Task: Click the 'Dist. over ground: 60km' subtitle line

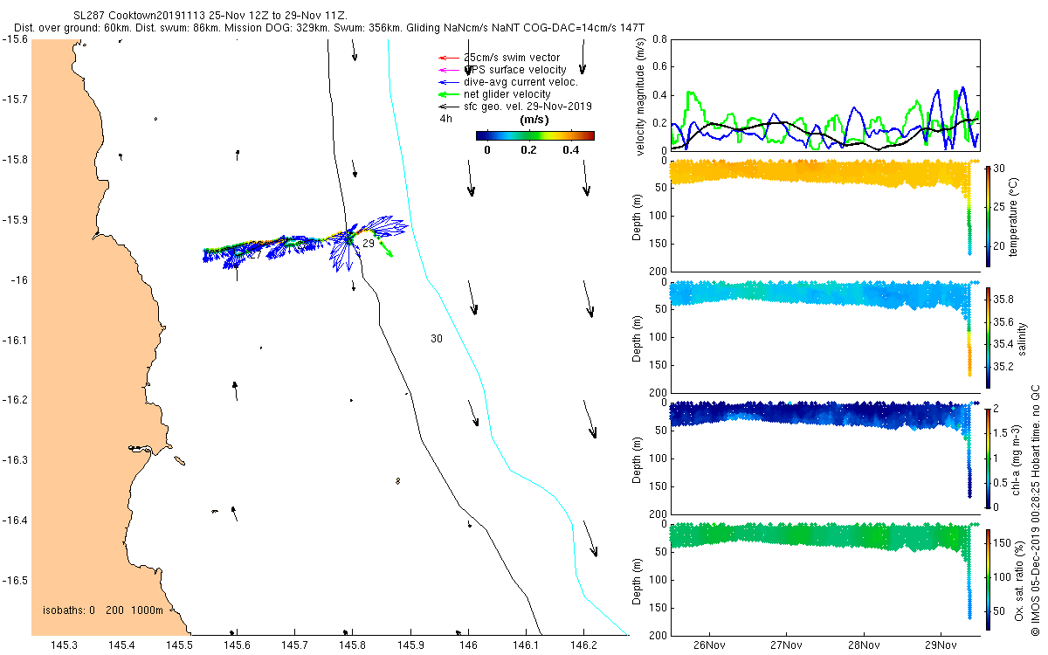Action: pos(330,29)
